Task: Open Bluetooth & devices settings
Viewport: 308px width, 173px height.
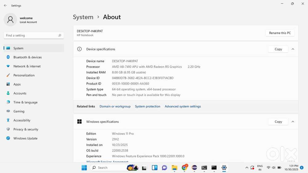Action: click(34, 57)
